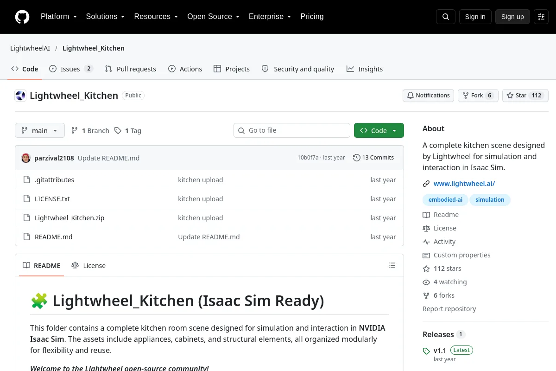Expand the Enterprise menu
Screen dimensions: 556x371
tap(270, 17)
